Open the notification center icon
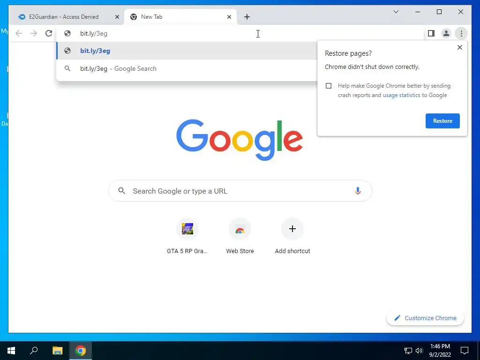 [x=465, y=351]
